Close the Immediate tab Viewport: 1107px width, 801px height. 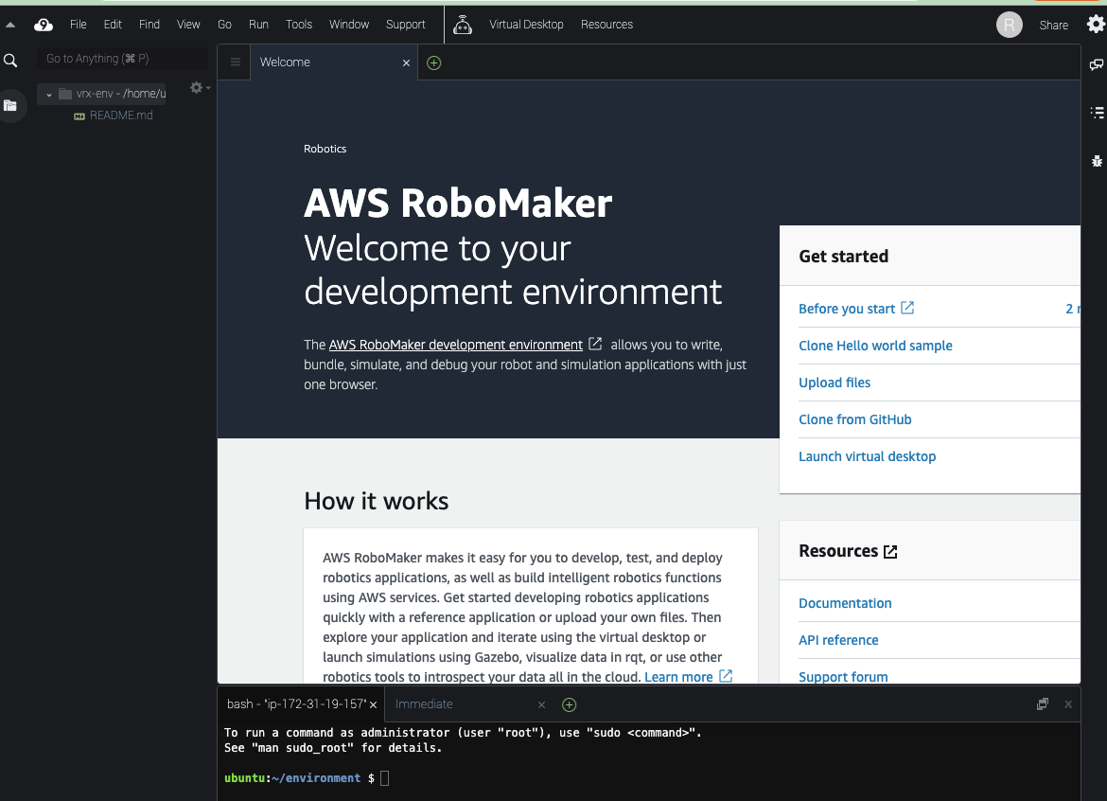(541, 705)
